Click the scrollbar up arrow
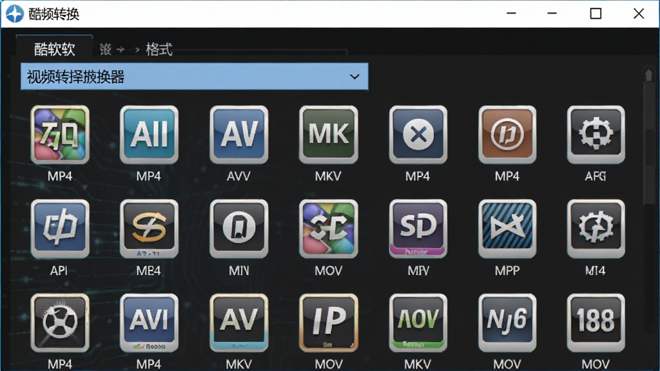Image resolution: width=660 pixels, height=371 pixels. click(x=648, y=75)
